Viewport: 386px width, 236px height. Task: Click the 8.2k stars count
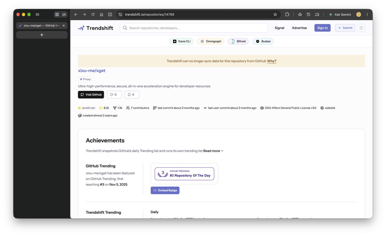104,108
